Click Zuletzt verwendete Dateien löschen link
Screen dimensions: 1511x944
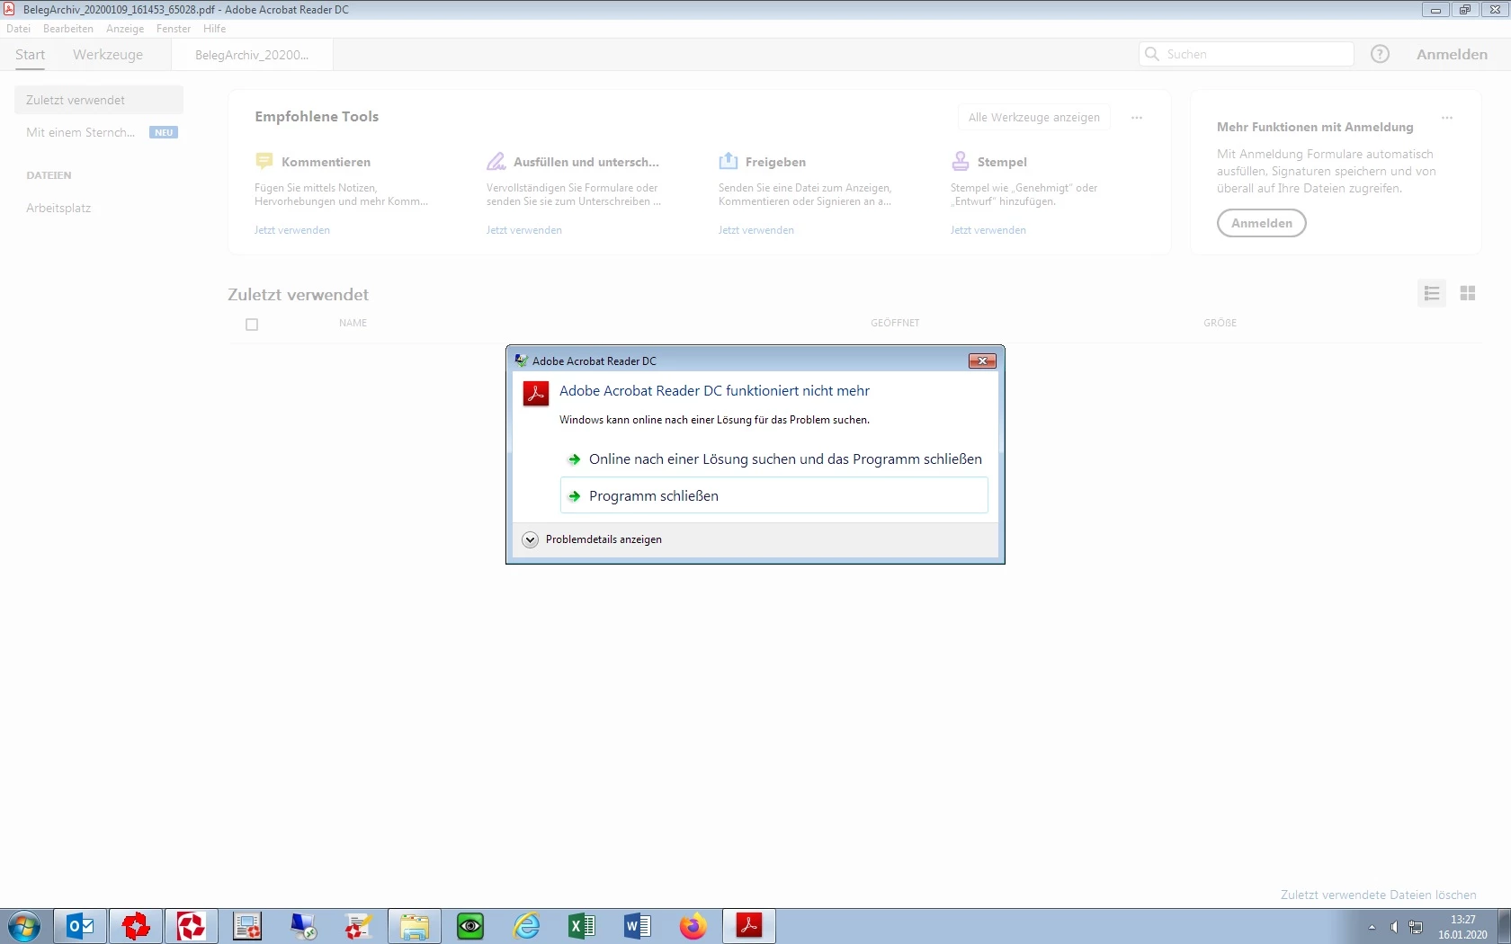point(1379,895)
